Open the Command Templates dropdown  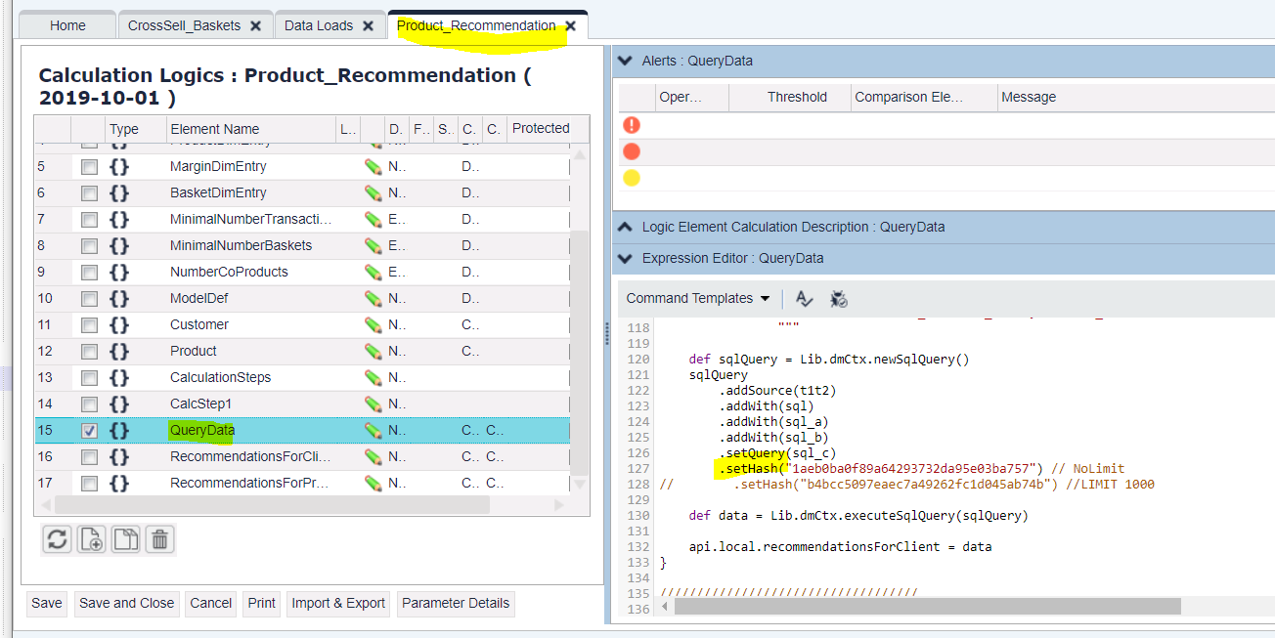click(x=698, y=299)
